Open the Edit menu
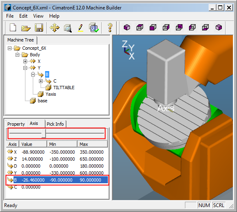237x212 pixels. (x=23, y=16)
